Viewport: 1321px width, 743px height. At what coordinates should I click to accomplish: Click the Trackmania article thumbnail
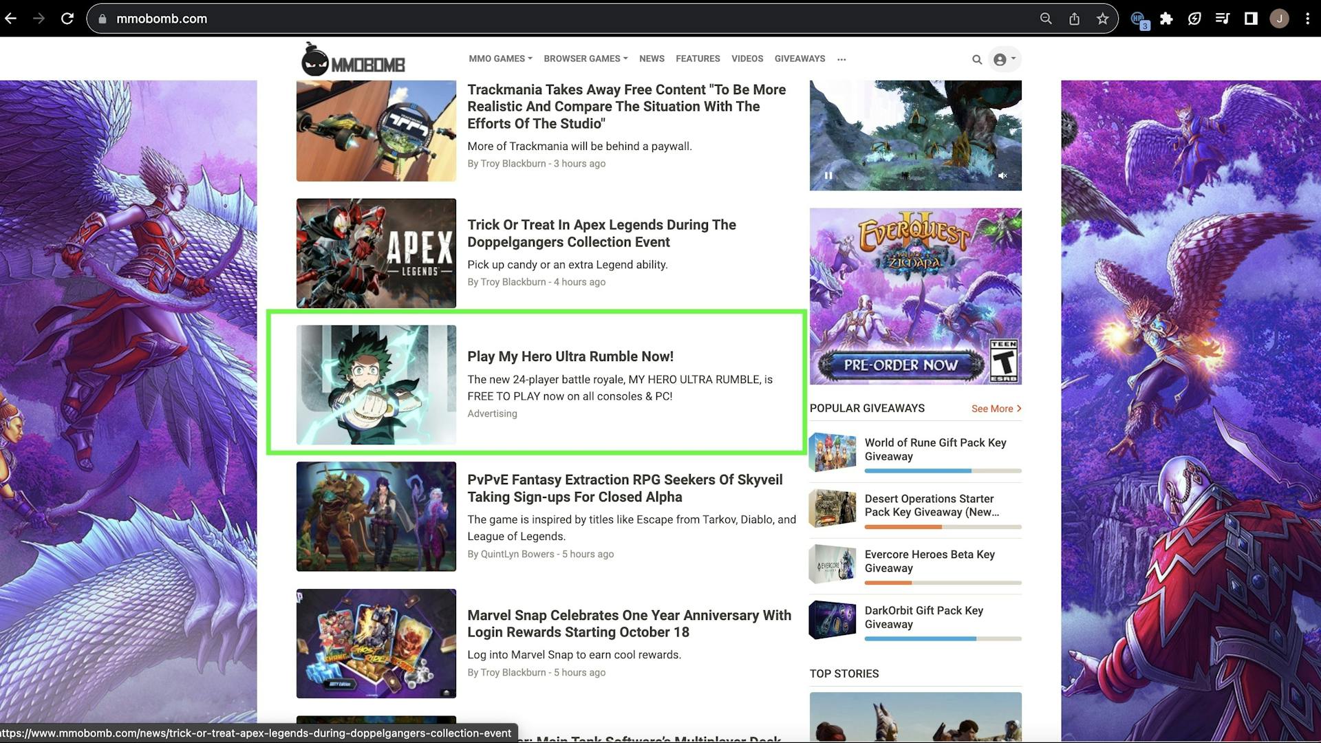point(376,131)
